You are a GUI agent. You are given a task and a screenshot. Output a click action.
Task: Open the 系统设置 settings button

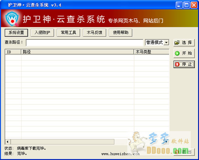click(16, 33)
